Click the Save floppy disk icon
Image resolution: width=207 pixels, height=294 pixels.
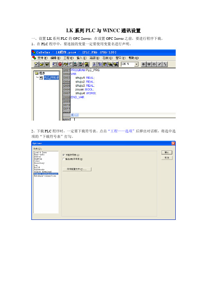tap(47, 64)
